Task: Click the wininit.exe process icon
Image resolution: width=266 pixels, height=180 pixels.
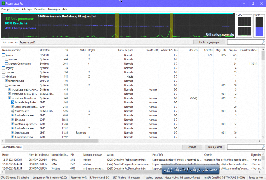Action: tap(3, 77)
